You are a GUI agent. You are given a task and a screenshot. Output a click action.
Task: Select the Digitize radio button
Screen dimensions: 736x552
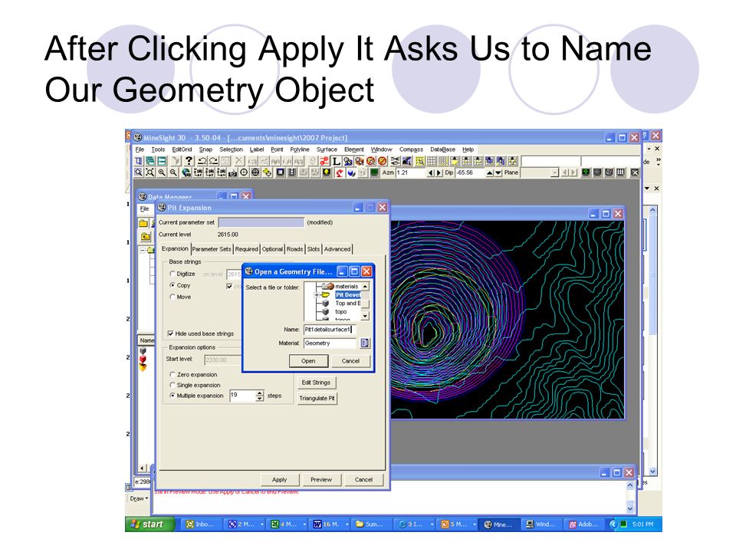point(172,274)
